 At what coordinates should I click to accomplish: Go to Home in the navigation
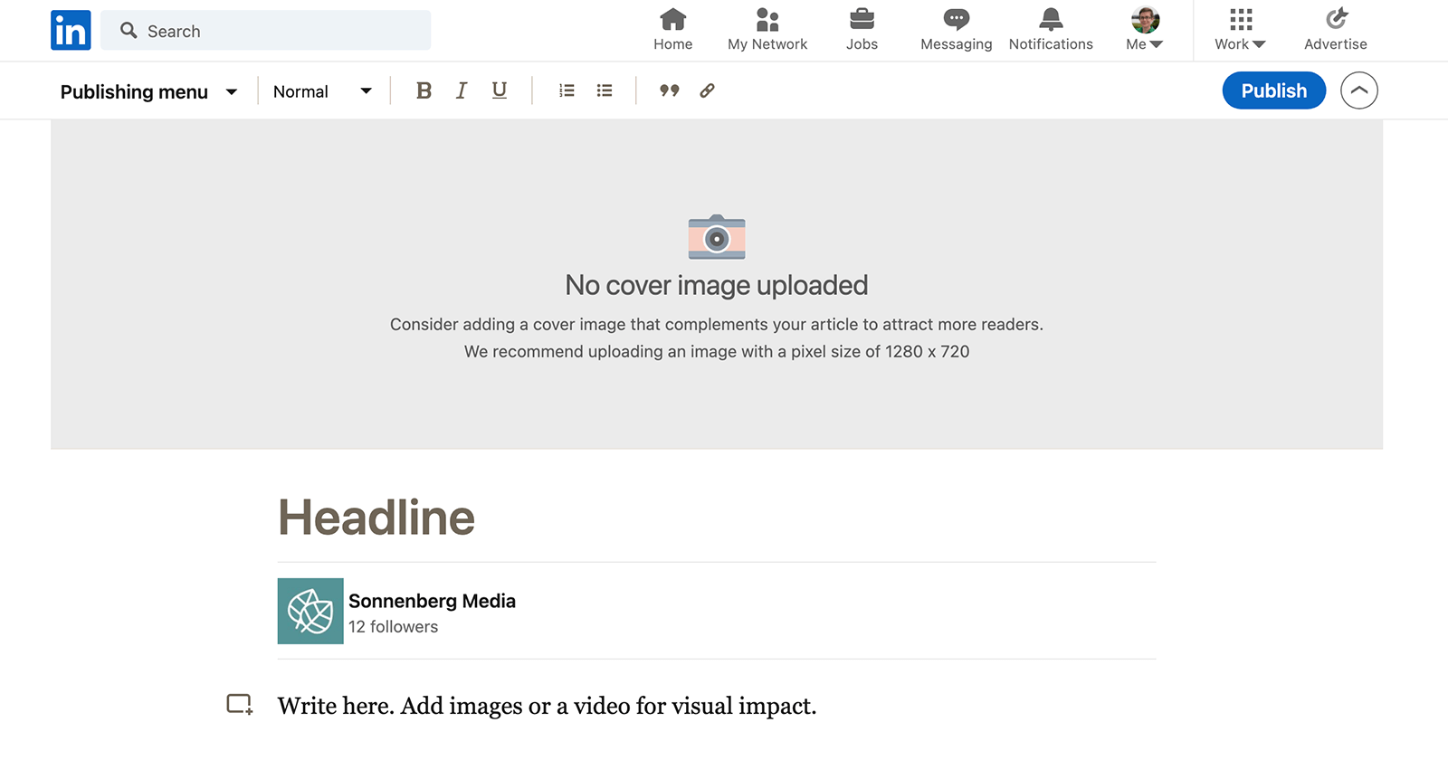[x=672, y=30]
